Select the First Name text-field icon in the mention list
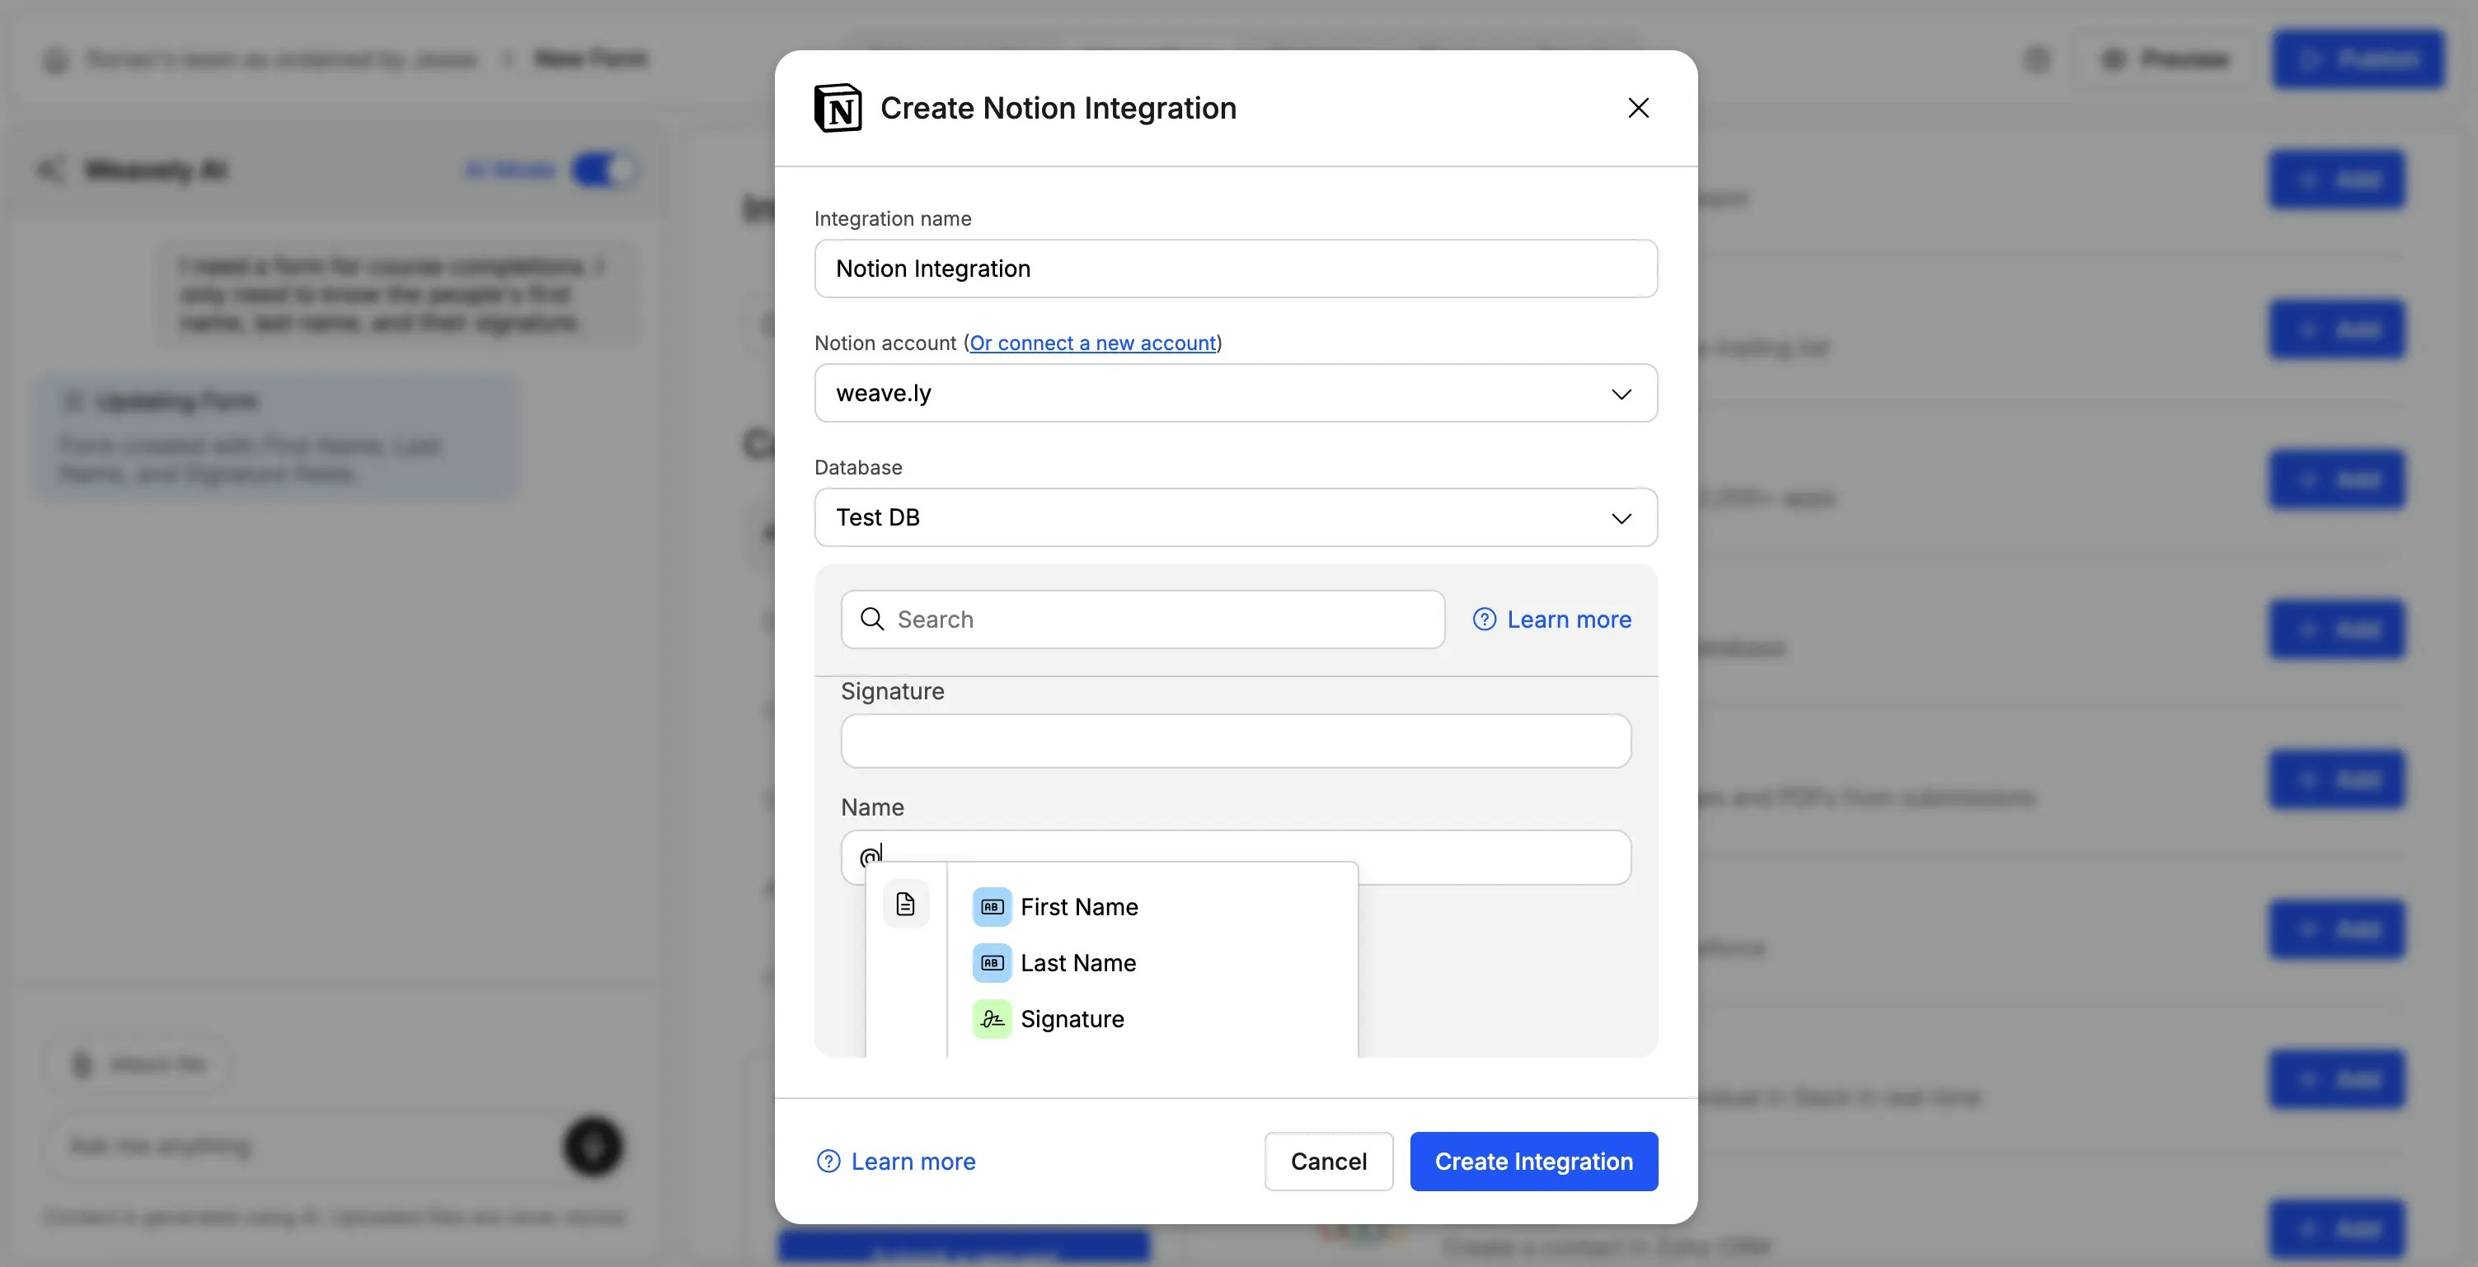The height and width of the screenshot is (1267, 2478). click(991, 905)
